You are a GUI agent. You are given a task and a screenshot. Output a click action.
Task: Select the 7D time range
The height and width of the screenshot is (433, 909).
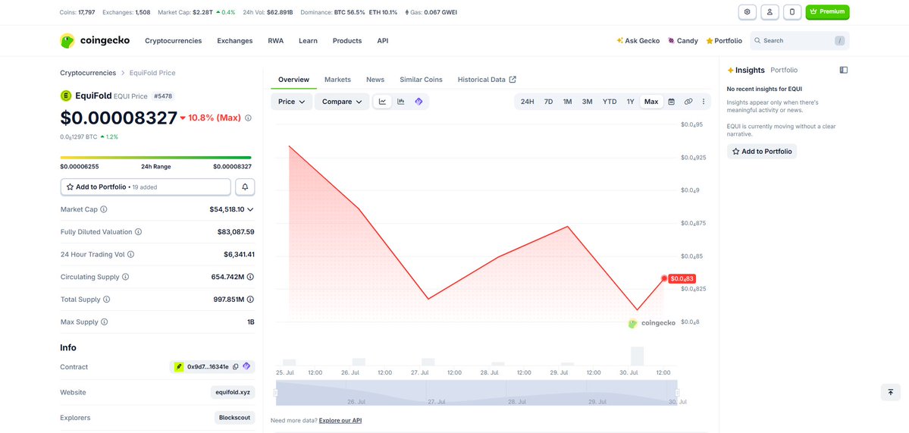click(548, 102)
